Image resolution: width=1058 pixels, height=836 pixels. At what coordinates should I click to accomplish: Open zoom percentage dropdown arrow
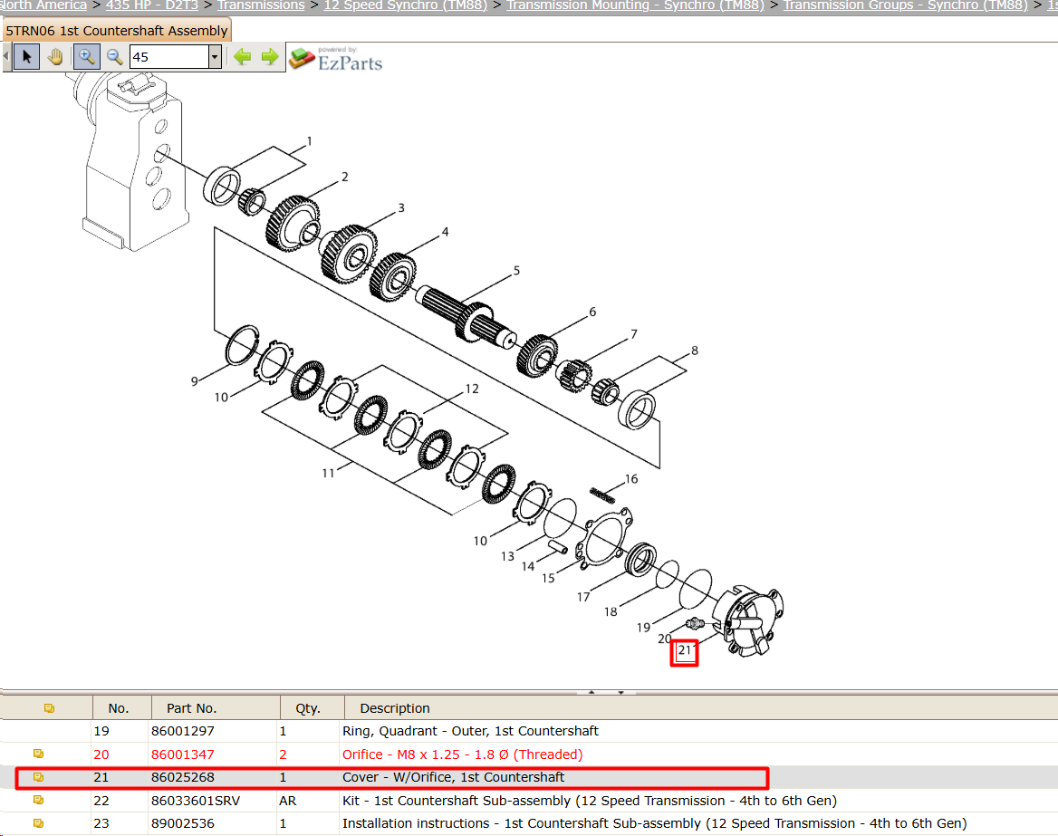point(215,57)
